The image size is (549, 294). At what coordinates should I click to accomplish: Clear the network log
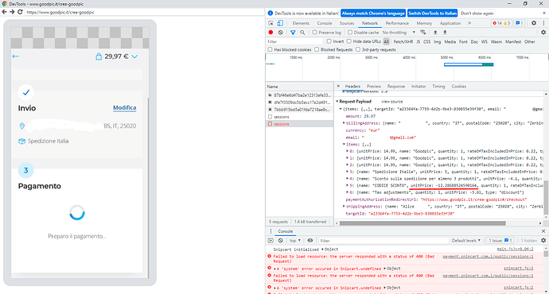pyautogui.click(x=280, y=33)
